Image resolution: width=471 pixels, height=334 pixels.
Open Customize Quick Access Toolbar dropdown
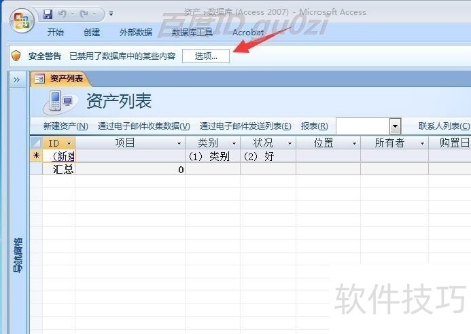[111, 14]
